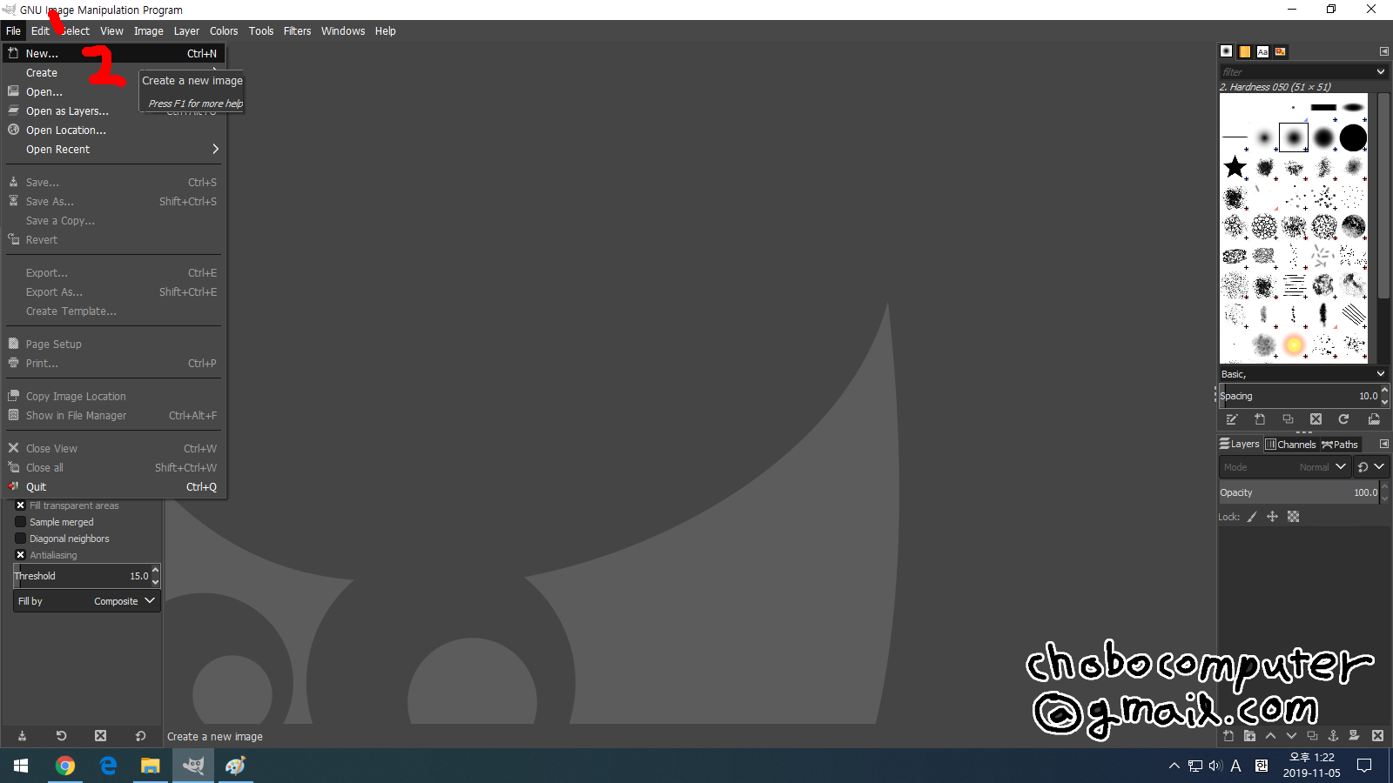Choose Quit from the File menu

[x=114, y=486]
